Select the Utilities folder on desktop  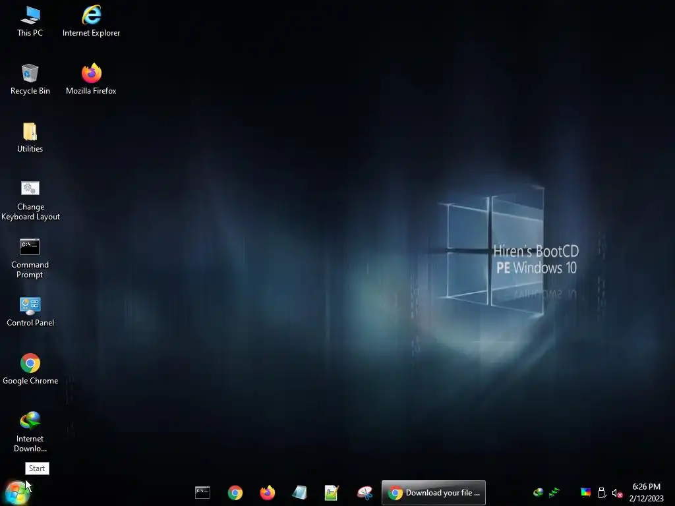(30, 138)
